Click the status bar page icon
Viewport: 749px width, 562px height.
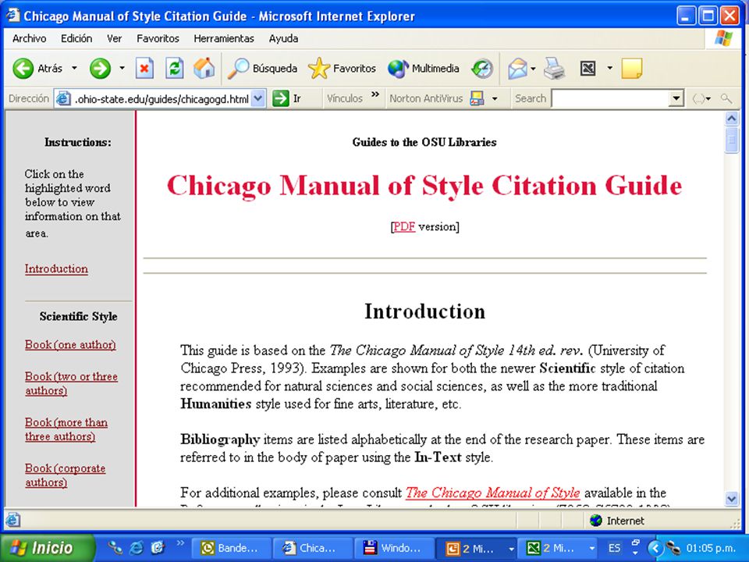[x=13, y=520]
